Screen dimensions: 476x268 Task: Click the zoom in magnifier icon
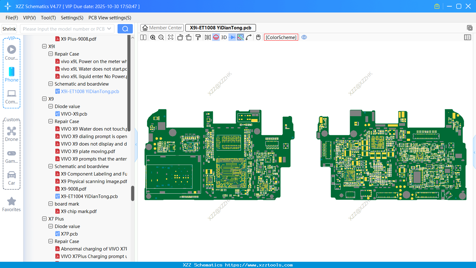(x=153, y=37)
